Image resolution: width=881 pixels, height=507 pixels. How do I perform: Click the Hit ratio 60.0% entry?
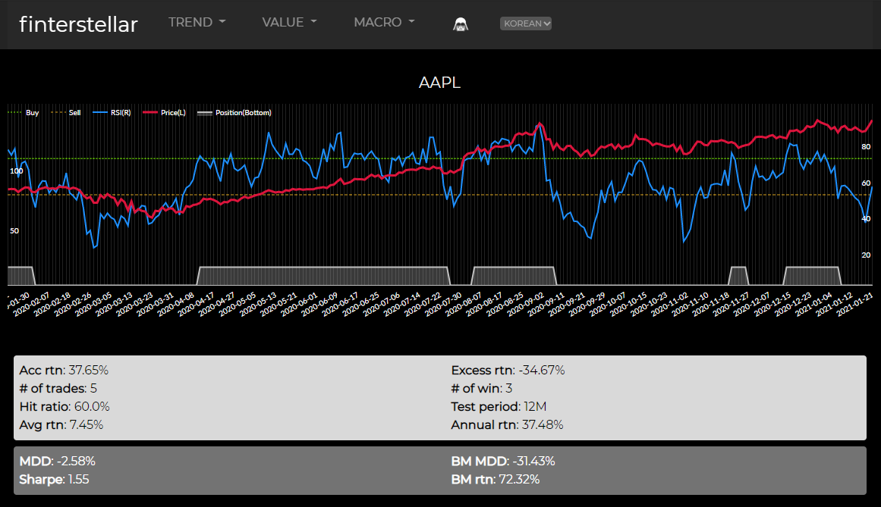click(x=65, y=407)
